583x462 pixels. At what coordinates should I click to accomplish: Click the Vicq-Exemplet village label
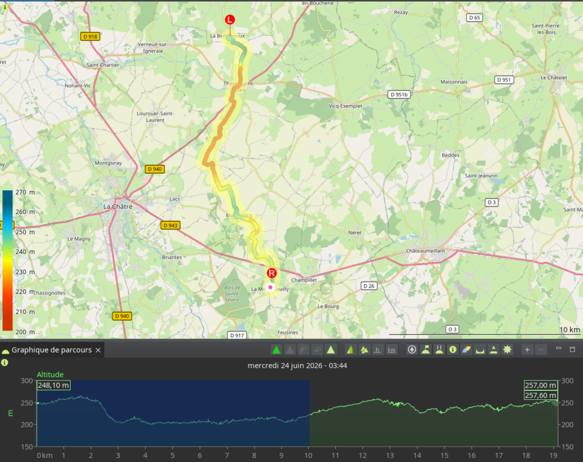(x=345, y=106)
